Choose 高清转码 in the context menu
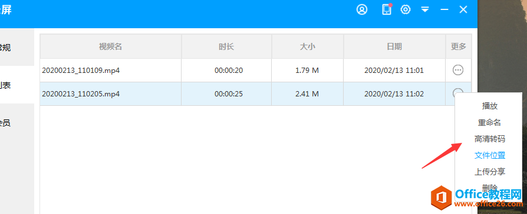Viewport: 527px width, 214px height. pos(490,139)
